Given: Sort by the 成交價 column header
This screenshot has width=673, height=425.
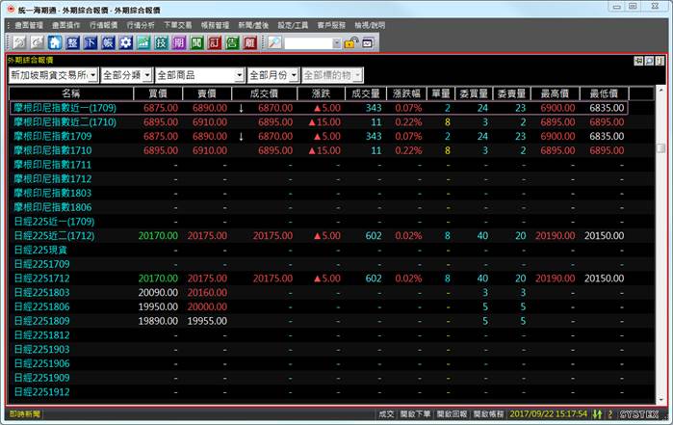Looking at the screenshot, I should (x=265, y=93).
